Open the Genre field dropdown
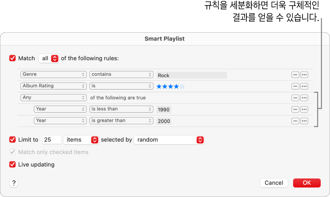This screenshot has height=197, width=330. click(54, 74)
